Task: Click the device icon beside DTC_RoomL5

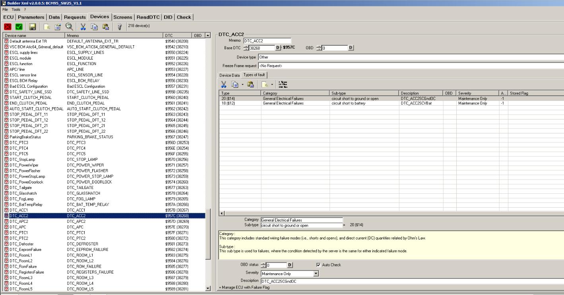Action: 6,289
